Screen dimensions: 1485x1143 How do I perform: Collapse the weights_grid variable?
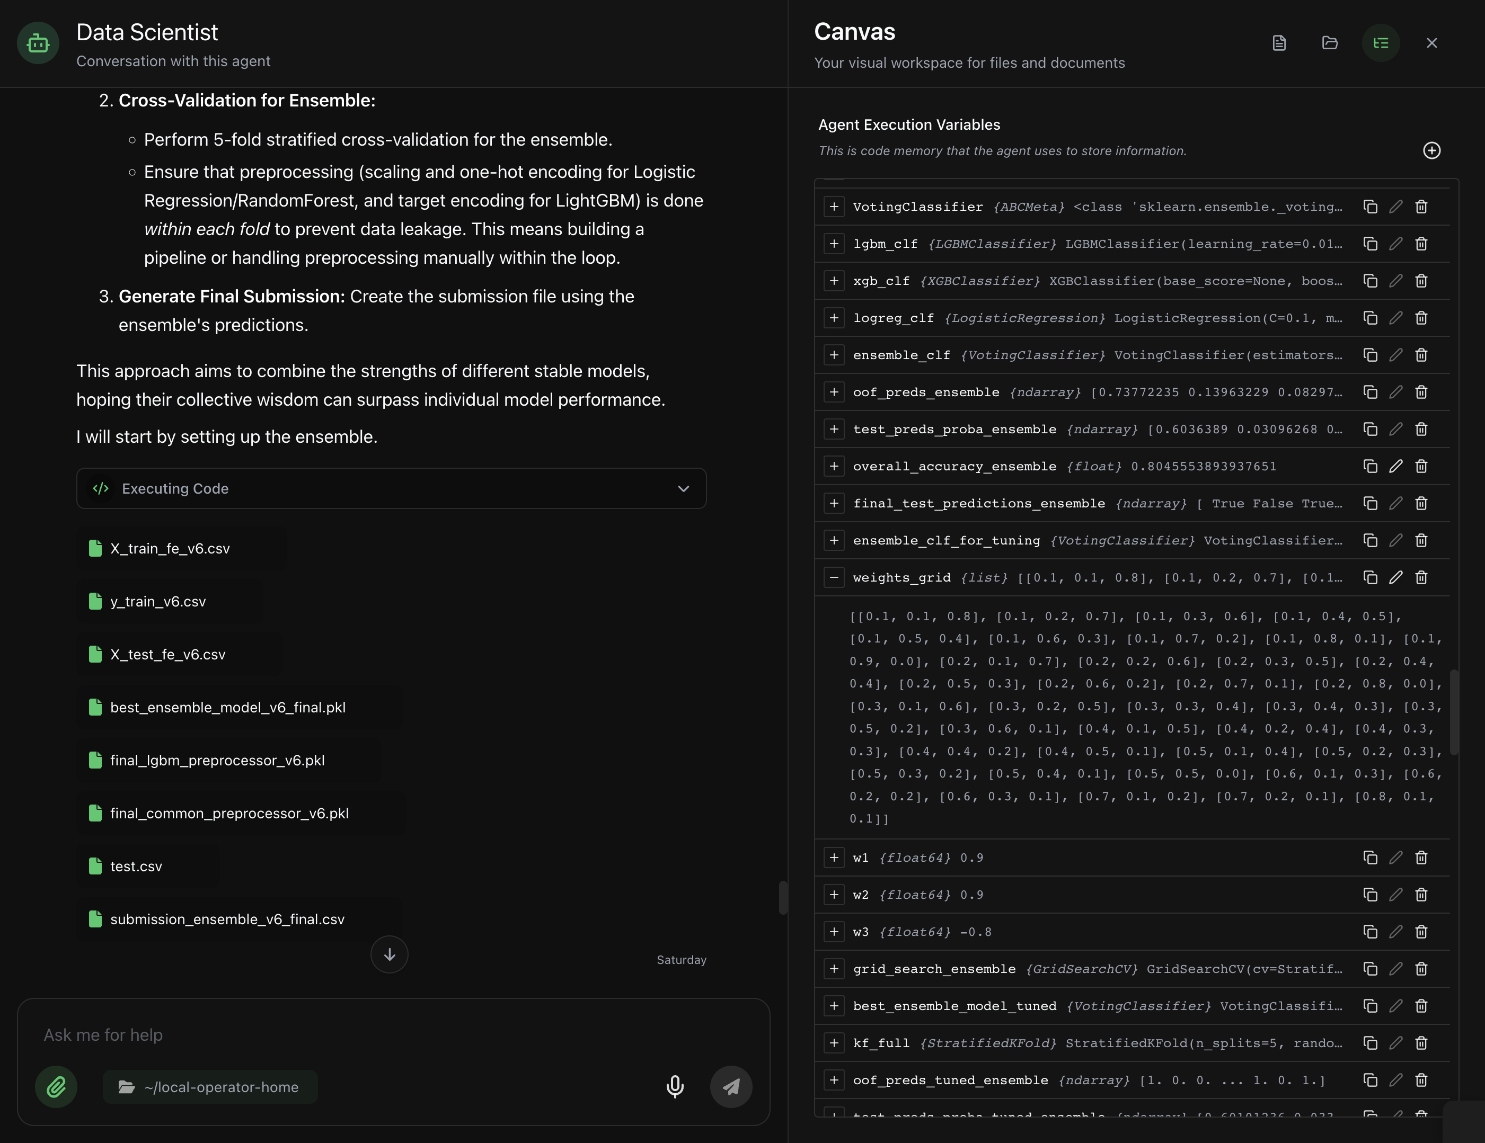point(834,578)
